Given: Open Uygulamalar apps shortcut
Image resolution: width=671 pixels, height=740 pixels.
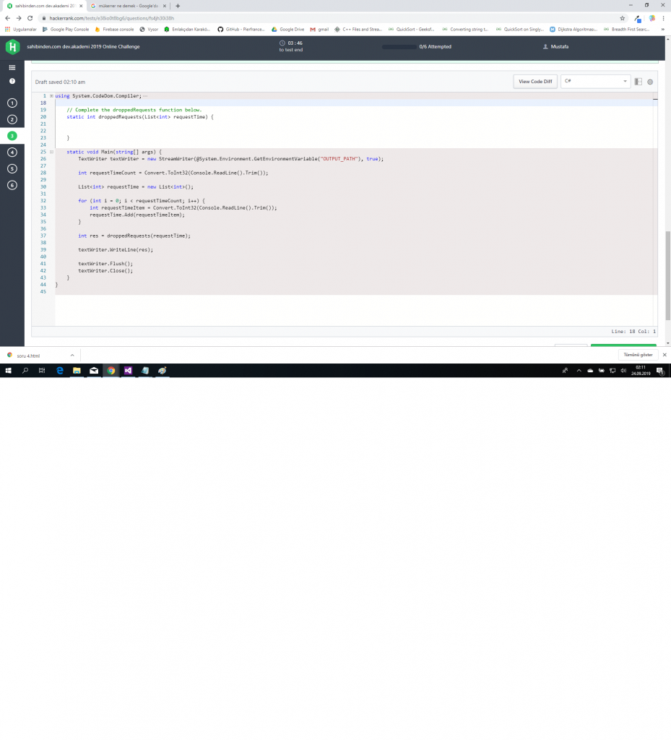Looking at the screenshot, I should click(x=20, y=29).
